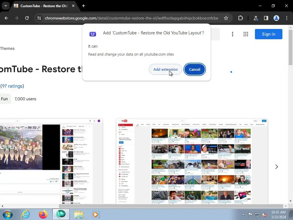Open the tab search dropdown
The height and width of the screenshot is (220, 293).
[x=6, y=6]
